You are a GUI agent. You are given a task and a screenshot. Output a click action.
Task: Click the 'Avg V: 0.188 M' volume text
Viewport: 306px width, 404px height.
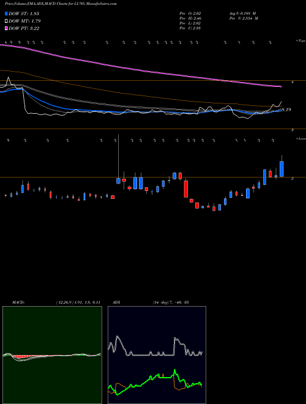(242, 13)
